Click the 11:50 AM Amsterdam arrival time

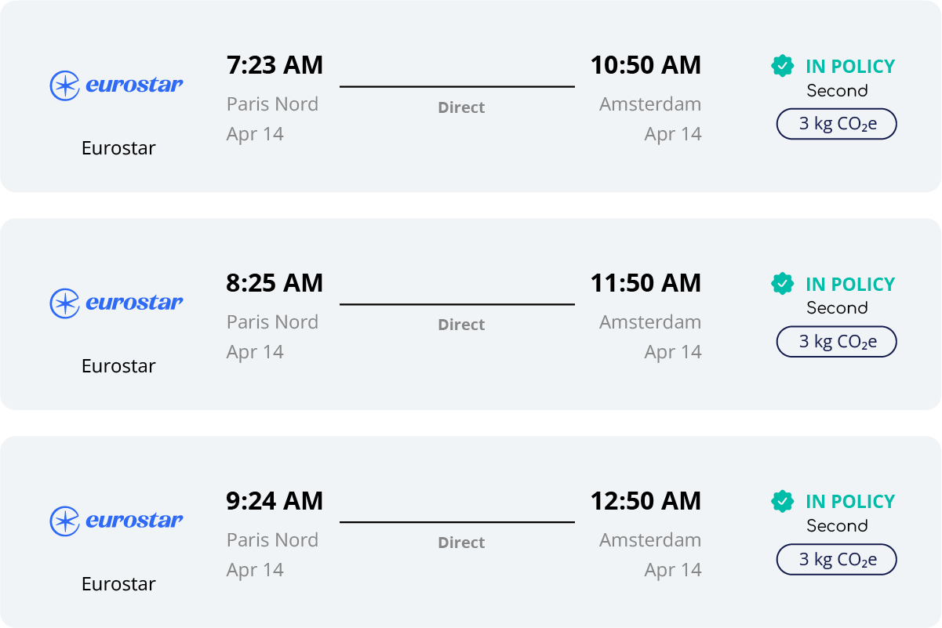coord(646,283)
